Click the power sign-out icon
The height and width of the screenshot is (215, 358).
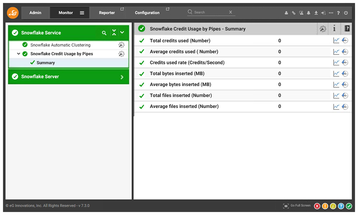[346, 13]
